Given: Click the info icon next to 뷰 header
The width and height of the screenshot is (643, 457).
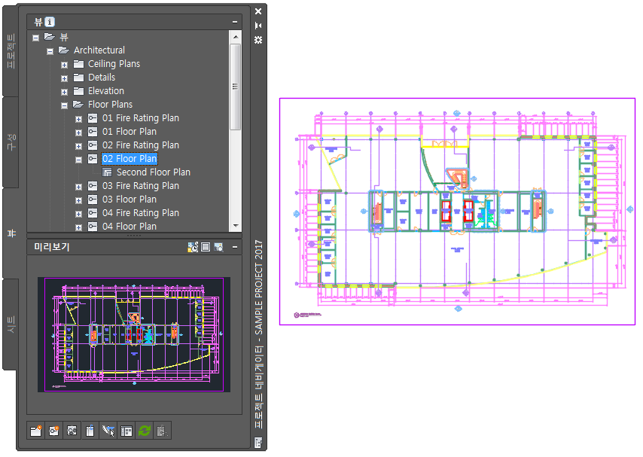Looking at the screenshot, I should [x=50, y=22].
